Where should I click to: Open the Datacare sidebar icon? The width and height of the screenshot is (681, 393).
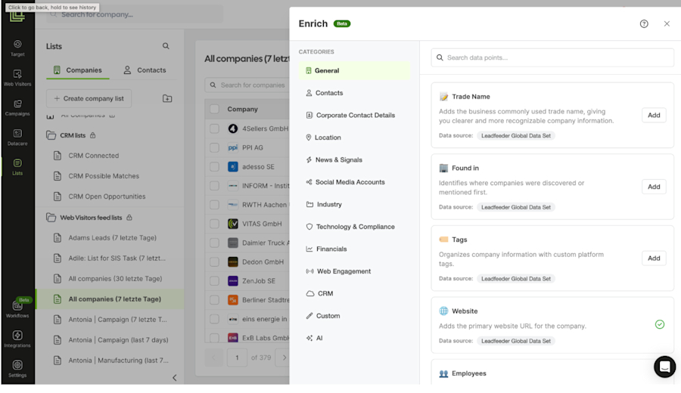pyautogui.click(x=17, y=137)
